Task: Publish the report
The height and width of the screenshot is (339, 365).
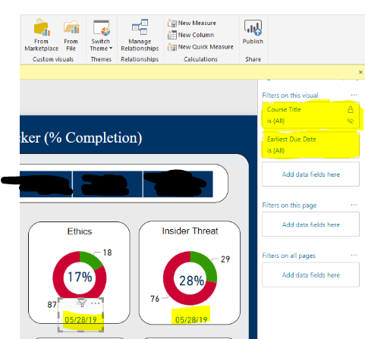Action: click(x=253, y=32)
